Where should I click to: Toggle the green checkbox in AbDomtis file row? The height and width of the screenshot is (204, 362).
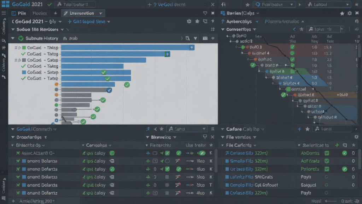point(327,153)
